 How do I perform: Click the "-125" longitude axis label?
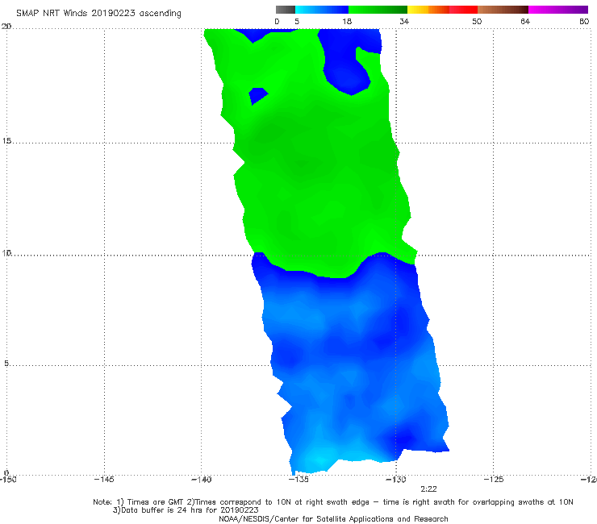coord(494,480)
